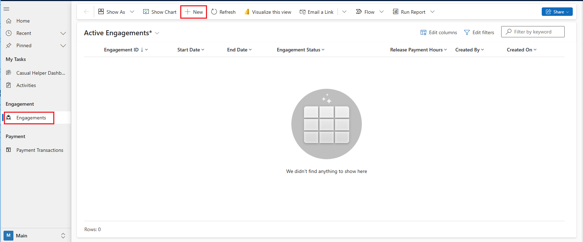The image size is (583, 242).
Task: Click the New button
Action: 194,12
